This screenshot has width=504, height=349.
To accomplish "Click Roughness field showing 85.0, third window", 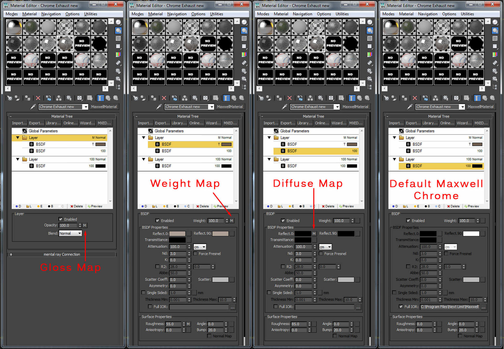I will [299, 324].
